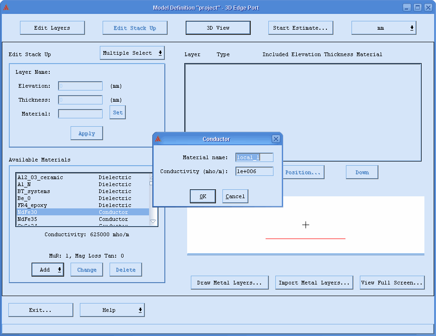436x336 pixels.
Task: Click the Set material button
Action: (x=117, y=112)
